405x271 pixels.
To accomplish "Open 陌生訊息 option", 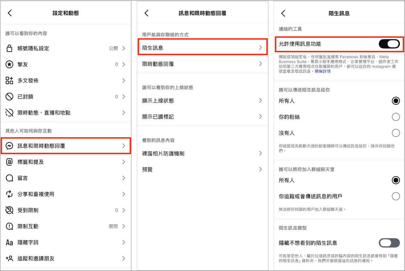I will pos(202,48).
